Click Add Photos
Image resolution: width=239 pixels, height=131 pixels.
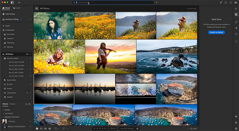9,14
